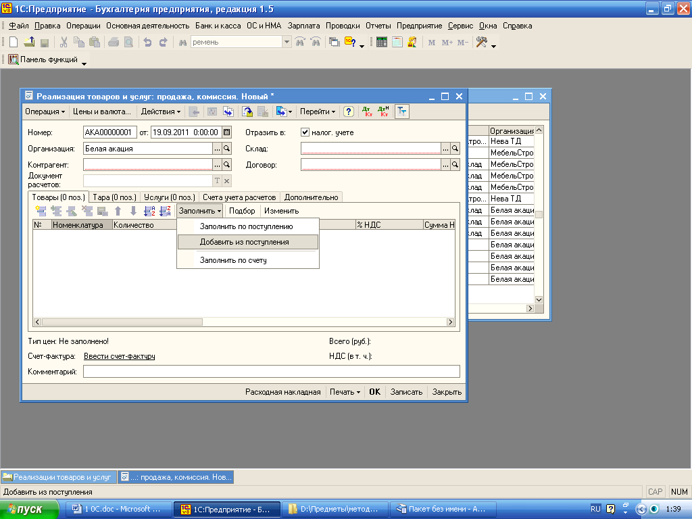Click the M+ memory add button

[447, 43]
